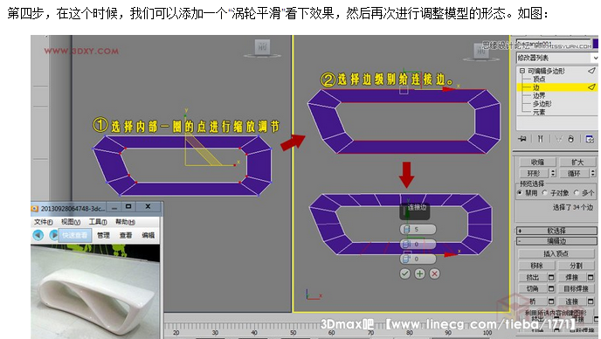This screenshot has height=339, width=601.
Task: Click the 环形 button
Action: (x=534, y=173)
